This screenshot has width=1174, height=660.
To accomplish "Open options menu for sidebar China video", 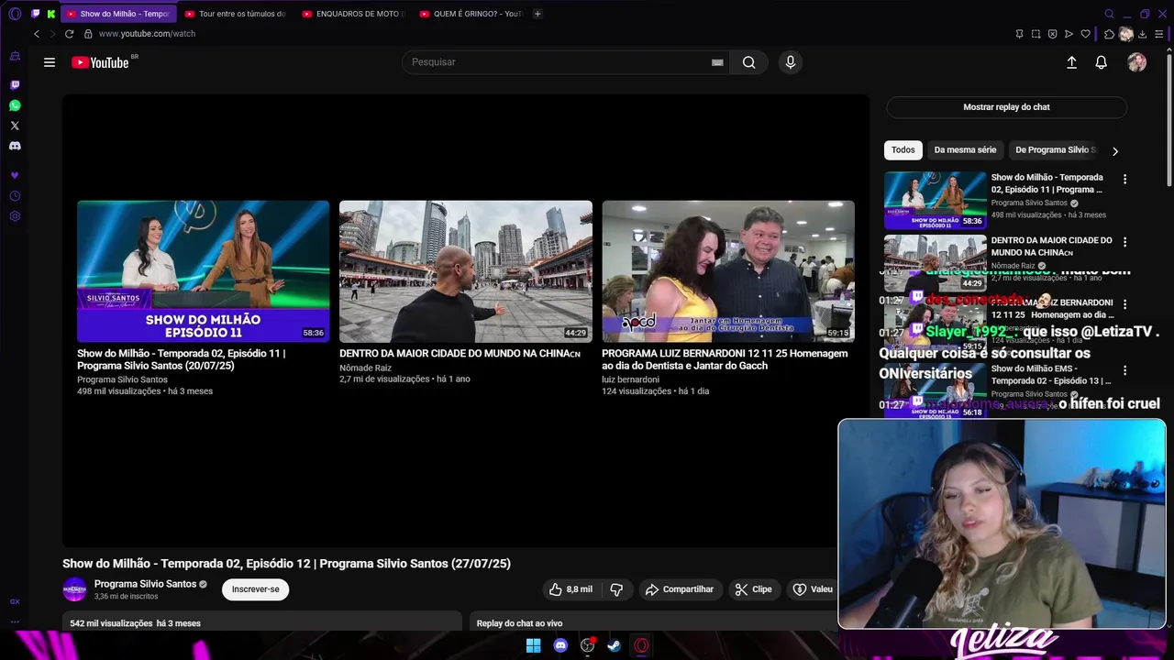I will (1124, 242).
